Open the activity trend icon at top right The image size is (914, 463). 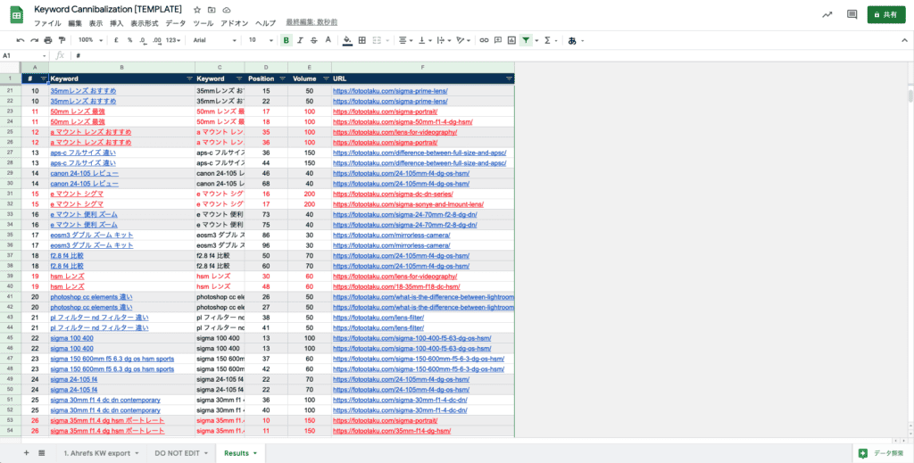click(x=827, y=14)
